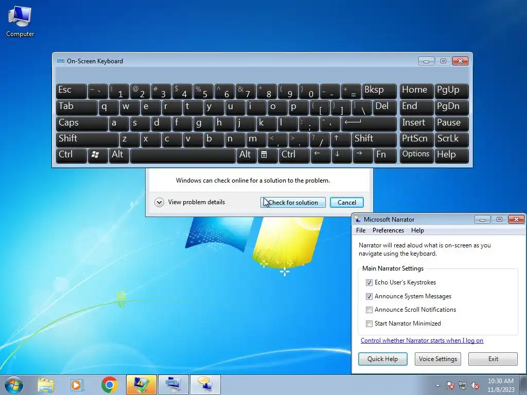527x395 pixels.
Task: Open the network tray icon
Action: (x=463, y=385)
